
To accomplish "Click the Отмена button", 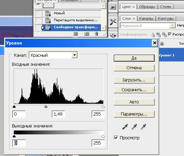I will [x=134, y=68].
